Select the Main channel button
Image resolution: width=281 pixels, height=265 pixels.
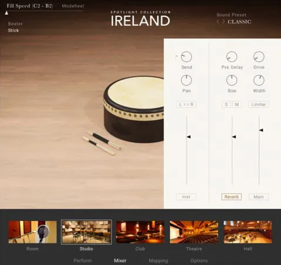tap(259, 197)
